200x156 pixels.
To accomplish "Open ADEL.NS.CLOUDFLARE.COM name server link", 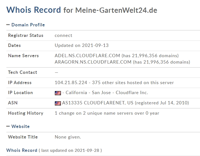I will (x=87, y=56).
